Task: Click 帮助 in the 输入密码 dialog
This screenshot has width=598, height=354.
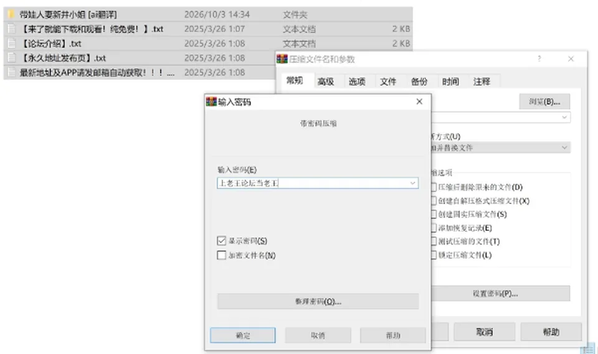Action: coord(393,335)
